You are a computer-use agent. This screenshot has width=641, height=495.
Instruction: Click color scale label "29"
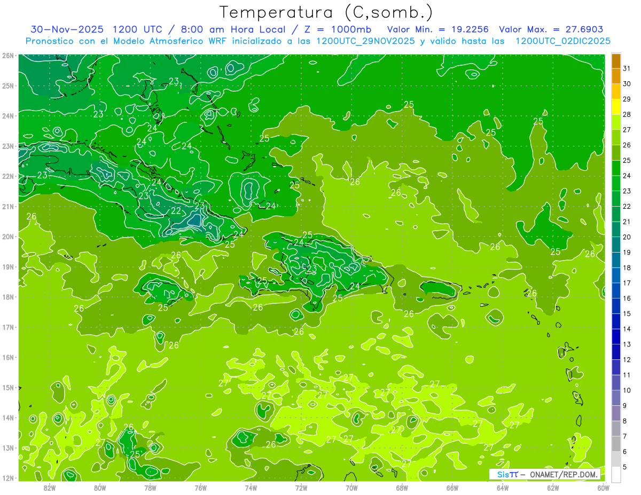point(627,99)
